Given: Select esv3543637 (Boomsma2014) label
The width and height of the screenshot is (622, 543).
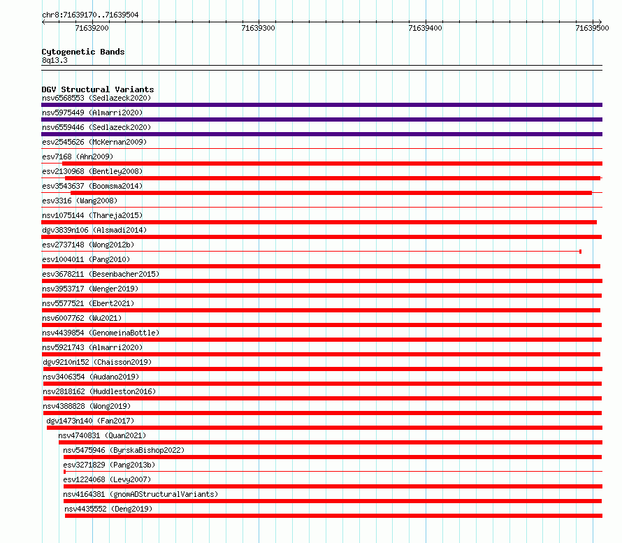Looking at the screenshot, I should point(92,186).
